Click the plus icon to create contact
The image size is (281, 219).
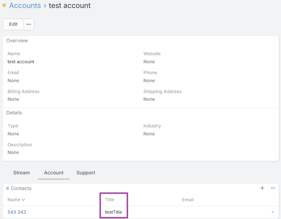[x=262, y=188]
